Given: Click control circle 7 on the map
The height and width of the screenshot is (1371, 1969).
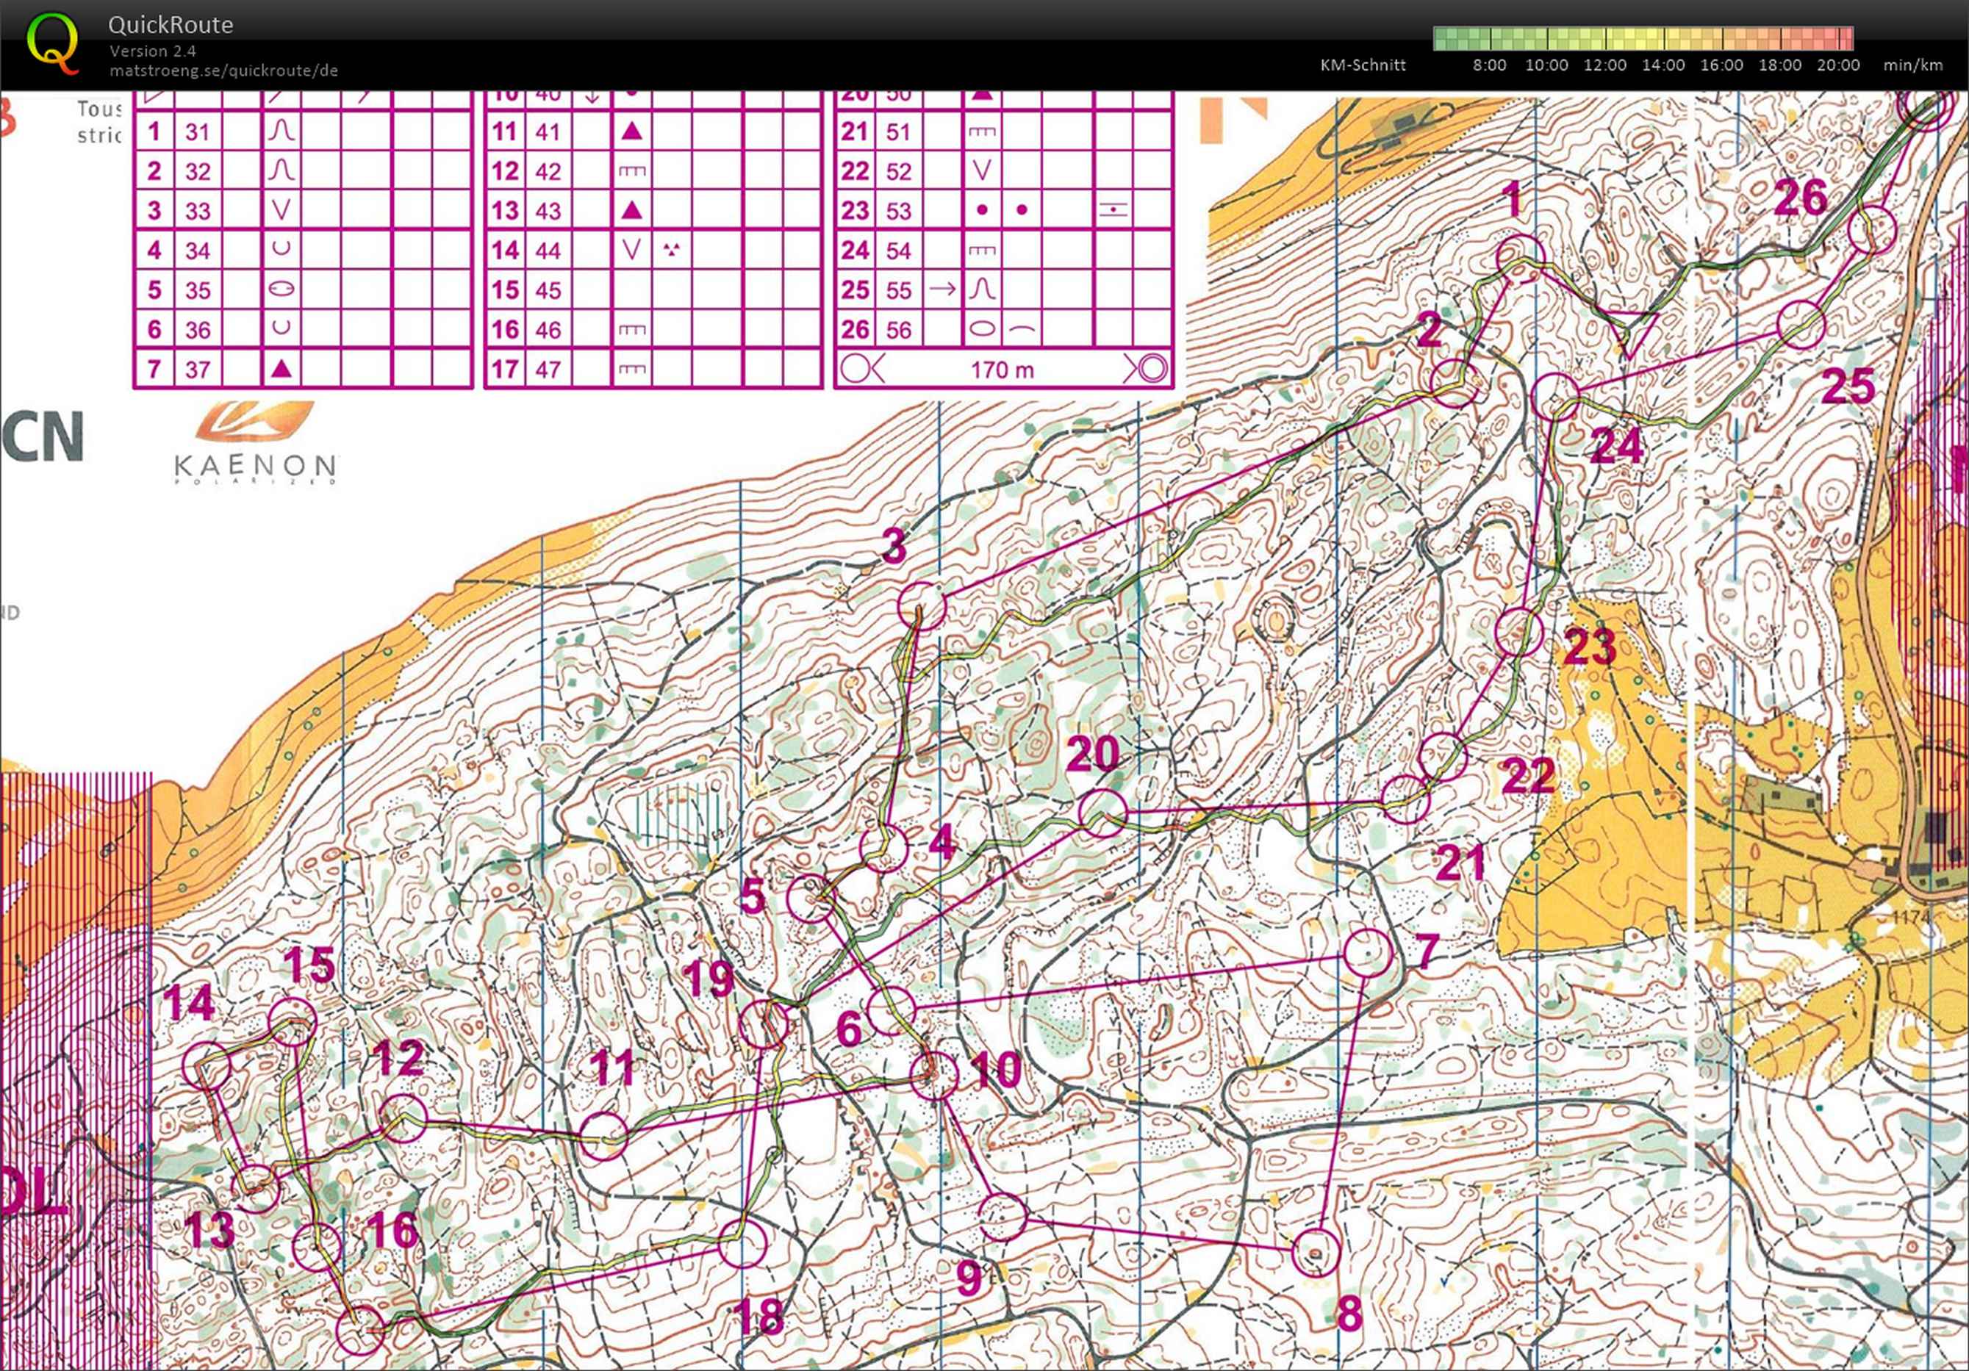Looking at the screenshot, I should [x=1368, y=953].
